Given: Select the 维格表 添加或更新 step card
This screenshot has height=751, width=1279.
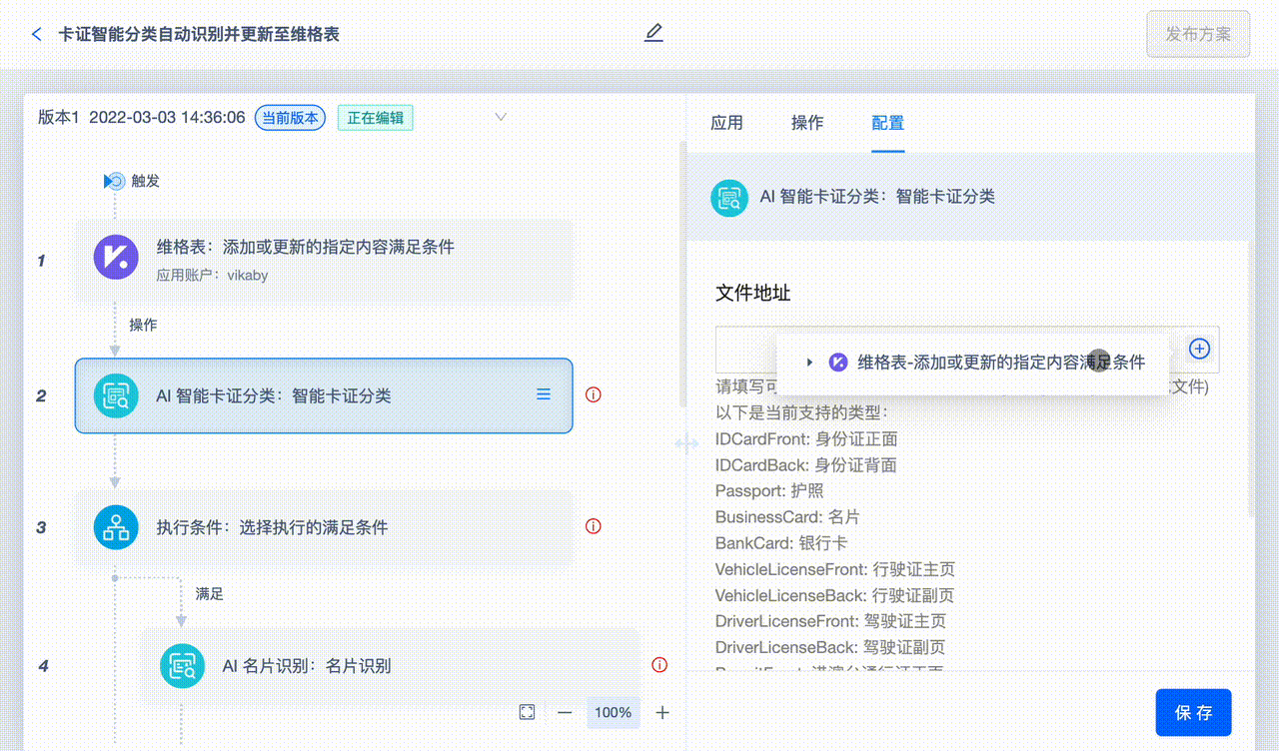Looking at the screenshot, I should 324,260.
